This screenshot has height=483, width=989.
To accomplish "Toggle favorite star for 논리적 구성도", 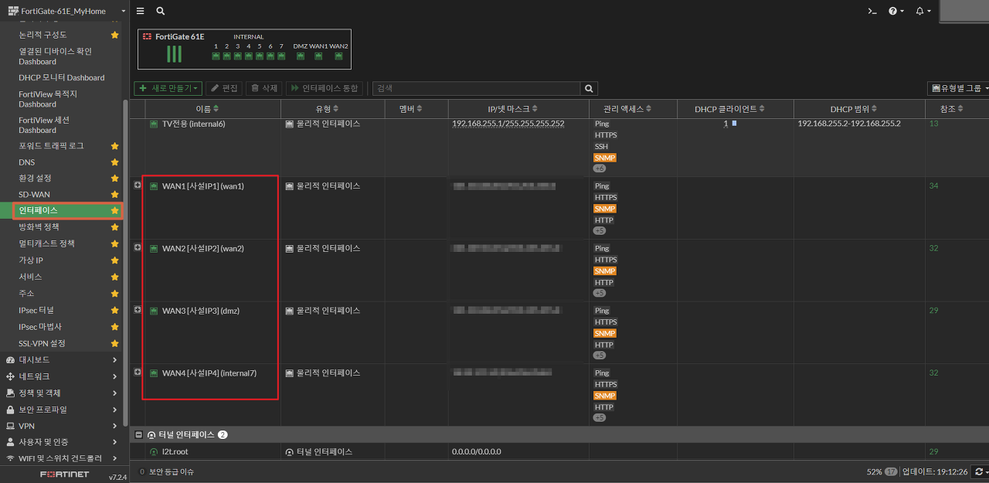I will 114,35.
